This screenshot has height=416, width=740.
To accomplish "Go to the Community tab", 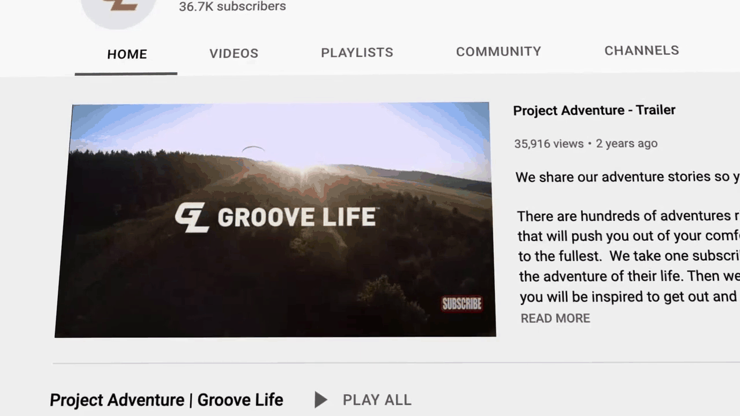I will pyautogui.click(x=498, y=51).
